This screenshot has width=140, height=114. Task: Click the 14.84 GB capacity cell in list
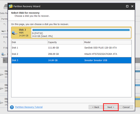pyautogui.click(x=53, y=60)
